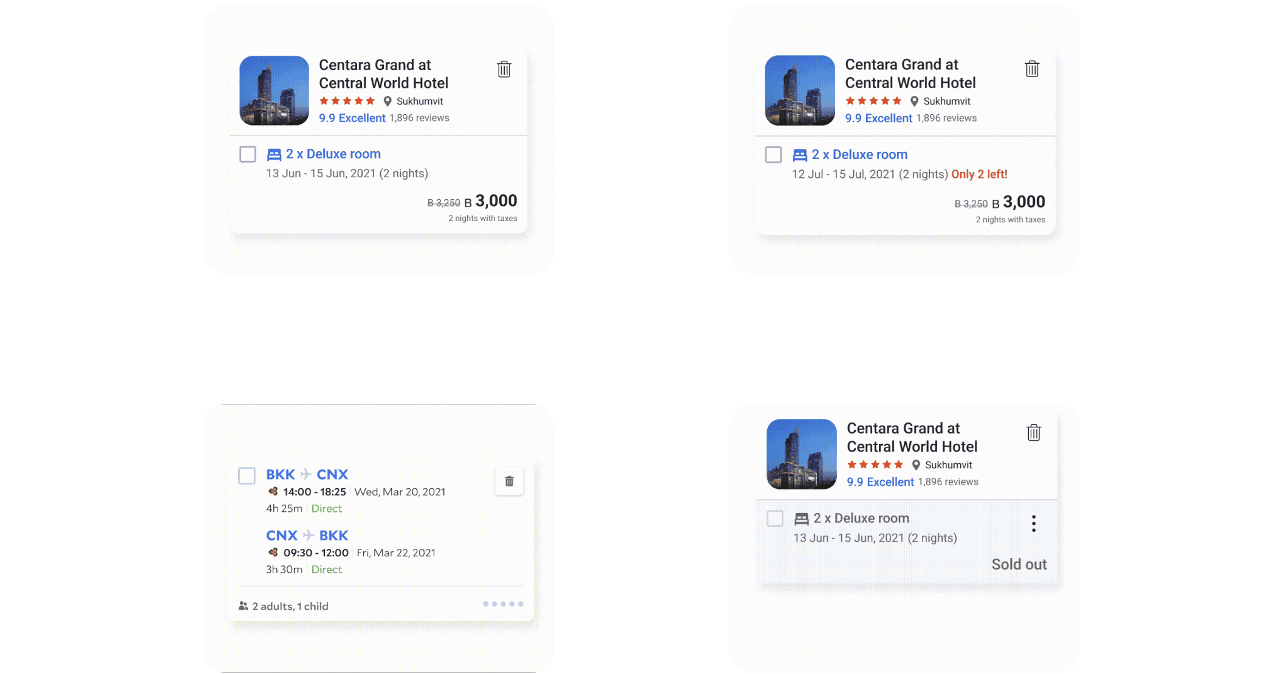Select the BKK to CNX flight checkbox
1284x674 pixels.
247,475
